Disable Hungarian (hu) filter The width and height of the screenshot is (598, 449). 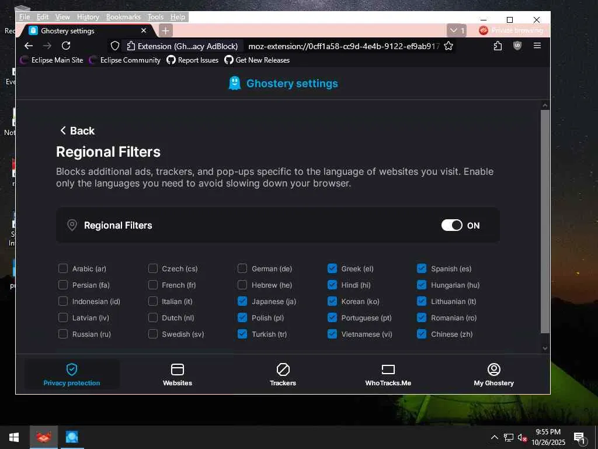click(x=422, y=285)
